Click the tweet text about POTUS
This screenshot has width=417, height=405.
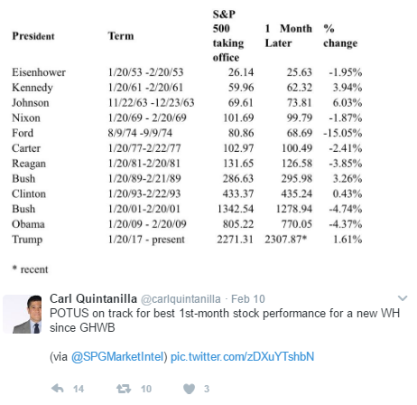(x=225, y=320)
